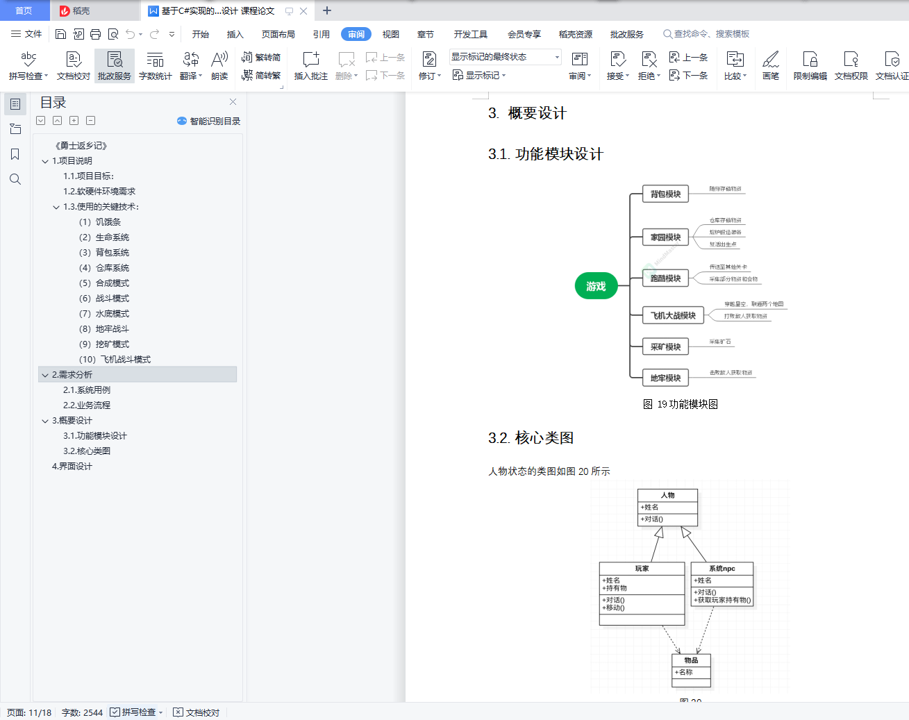
Task: Open the 稻壳 tab in the title bar
Action: (95, 10)
